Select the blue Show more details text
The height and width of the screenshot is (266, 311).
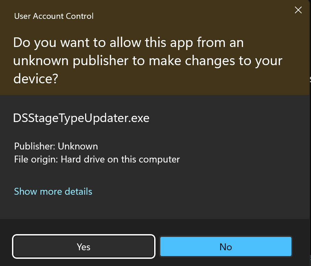coord(53,191)
